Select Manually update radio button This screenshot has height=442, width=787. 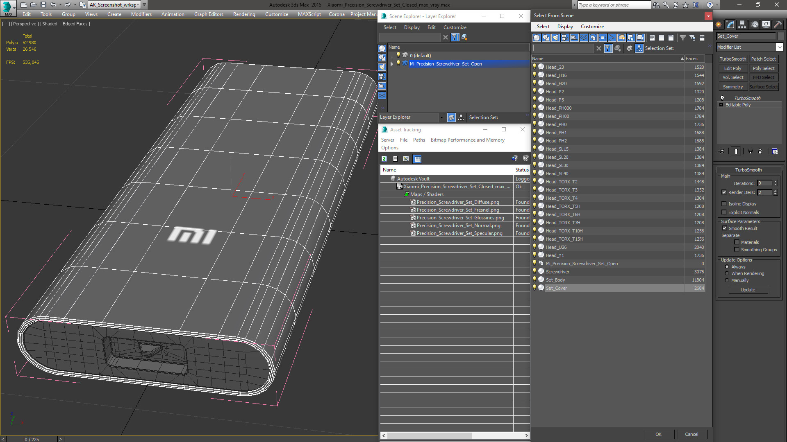coord(727,280)
